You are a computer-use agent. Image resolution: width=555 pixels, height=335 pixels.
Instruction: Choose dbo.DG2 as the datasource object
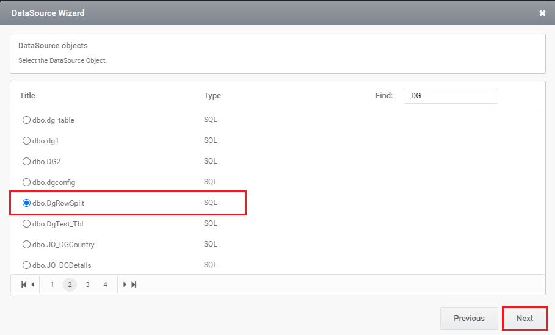[x=26, y=161]
